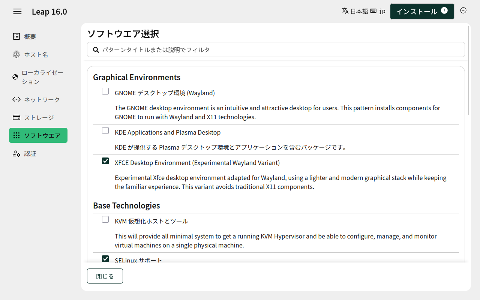480x300 pixels.
Task: Click the インストール button
Action: (x=422, y=11)
